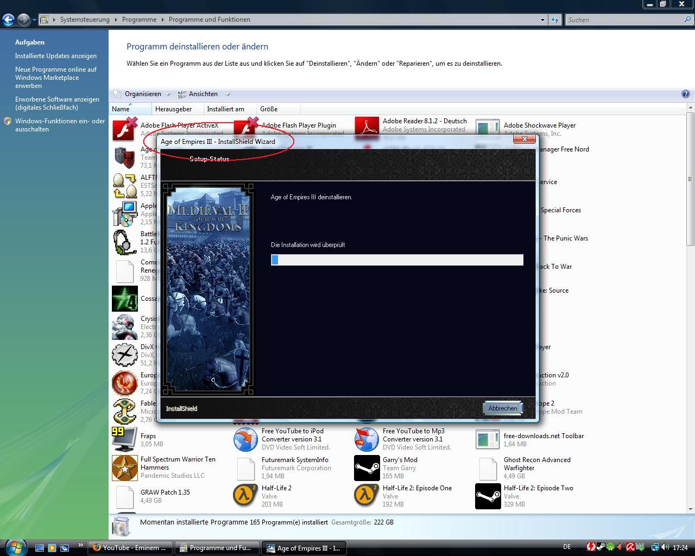Screen dimensions: 695x556
Task: Select the Cossacks green 74 icon
Action: [124, 299]
